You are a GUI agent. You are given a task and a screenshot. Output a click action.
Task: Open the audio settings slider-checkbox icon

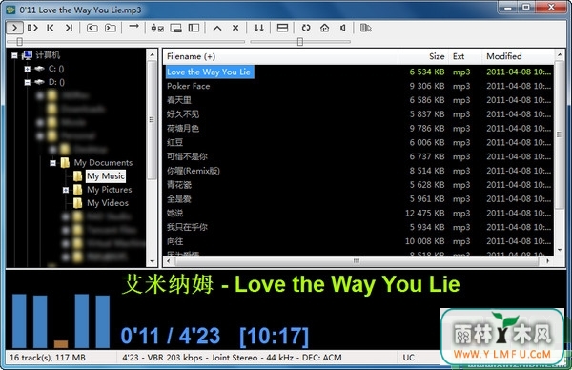(157, 28)
